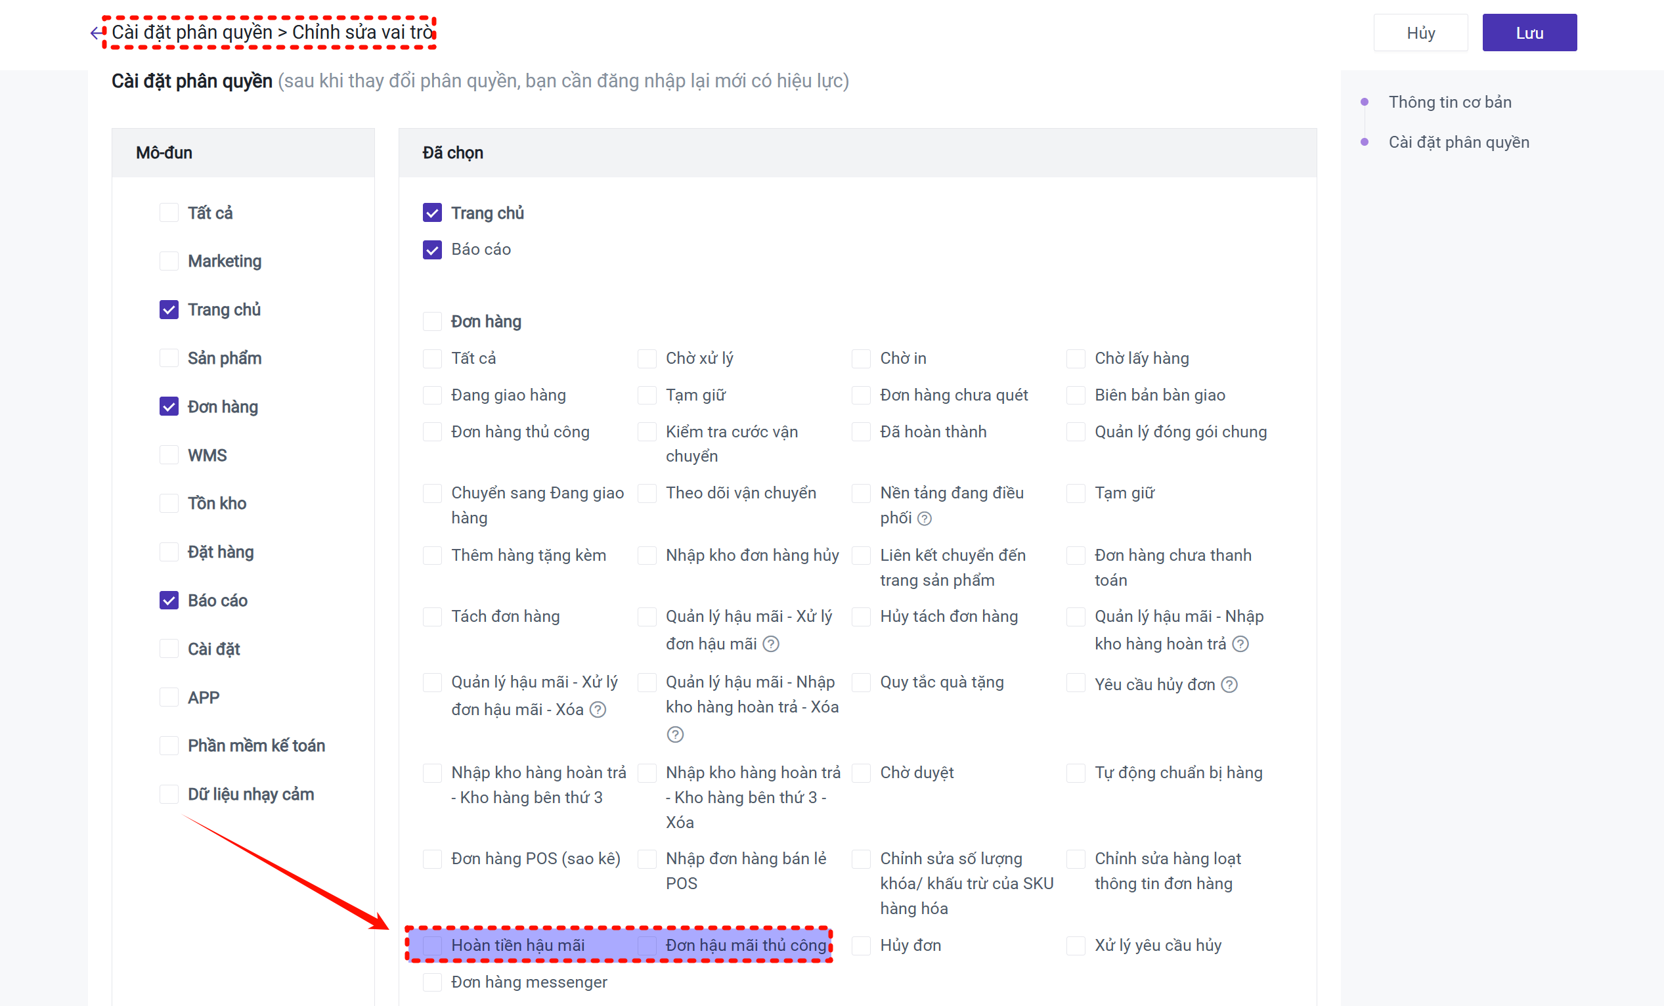Image resolution: width=1664 pixels, height=1006 pixels.
Task: Click help icon under Nhập kho hàng hoàn trả - Xóa
Action: [674, 735]
